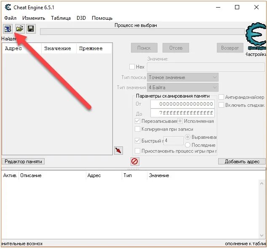Click the Актив. column header
The image size is (267, 249).
[x=10, y=175]
